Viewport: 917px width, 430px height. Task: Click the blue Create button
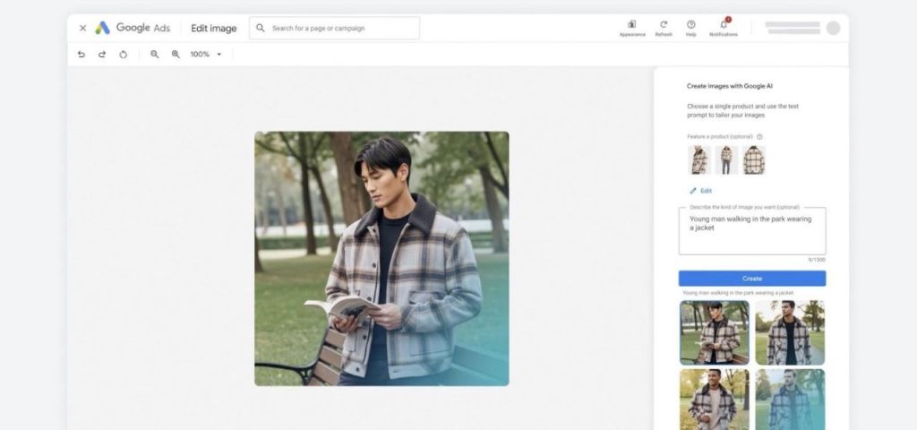coord(752,279)
